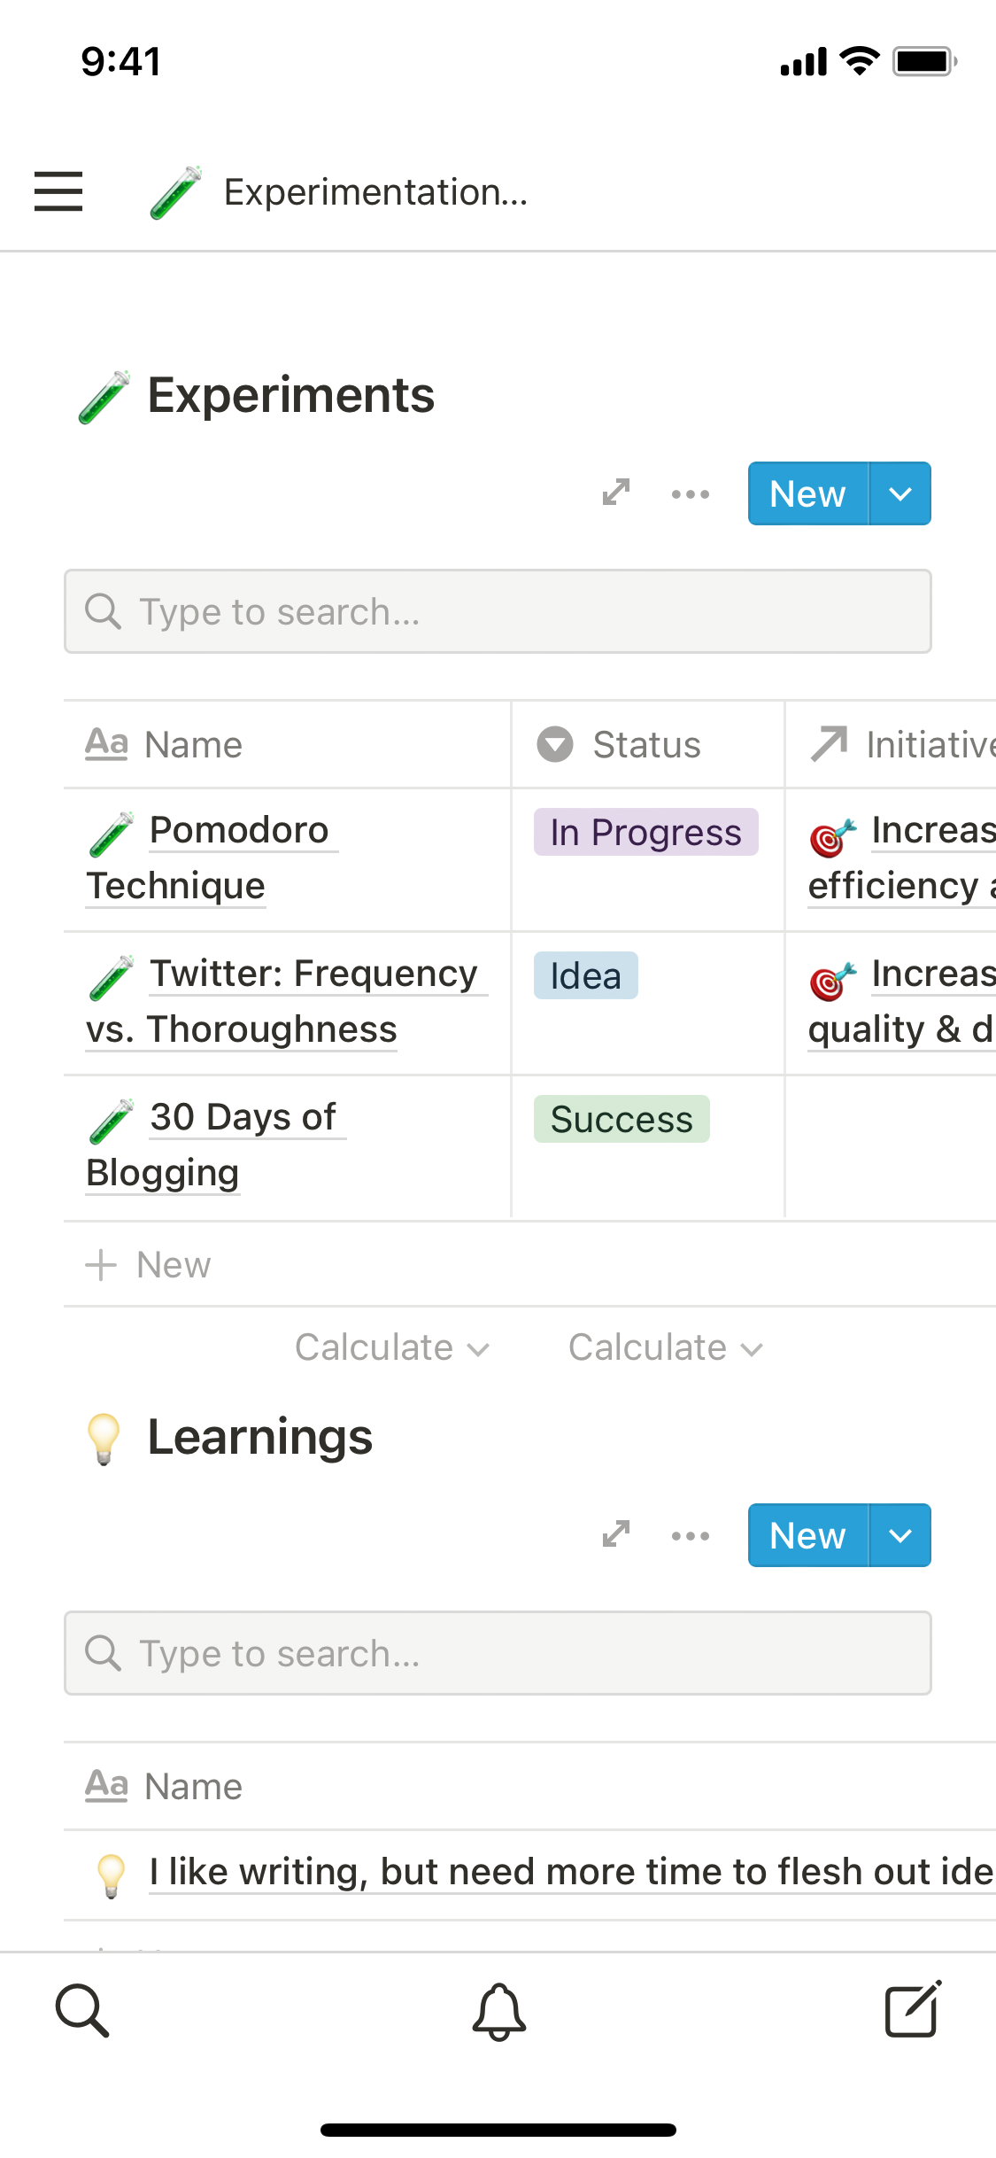Viewport: 996px width, 2158px height.
Task: Expand Learnings database to full page
Action: pyautogui.click(x=616, y=1534)
